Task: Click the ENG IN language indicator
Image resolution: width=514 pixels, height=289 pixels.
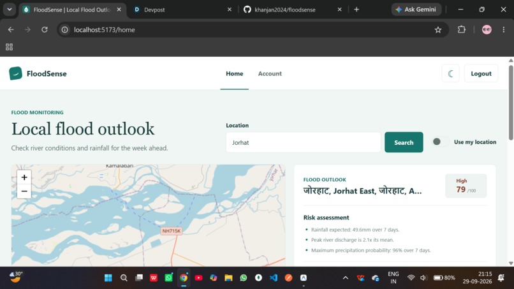Action: click(x=393, y=278)
